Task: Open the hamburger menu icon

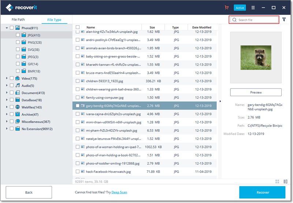Action: point(253,8)
